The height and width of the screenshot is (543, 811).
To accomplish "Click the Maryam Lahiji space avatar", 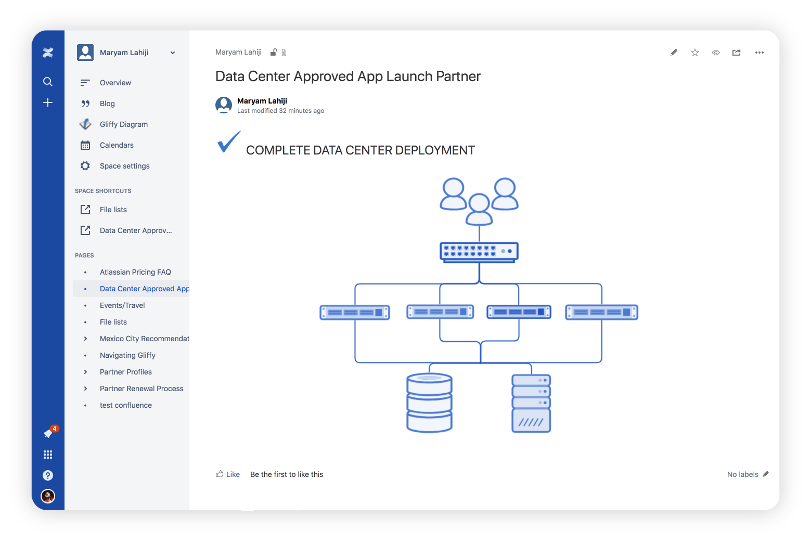I will pos(85,53).
